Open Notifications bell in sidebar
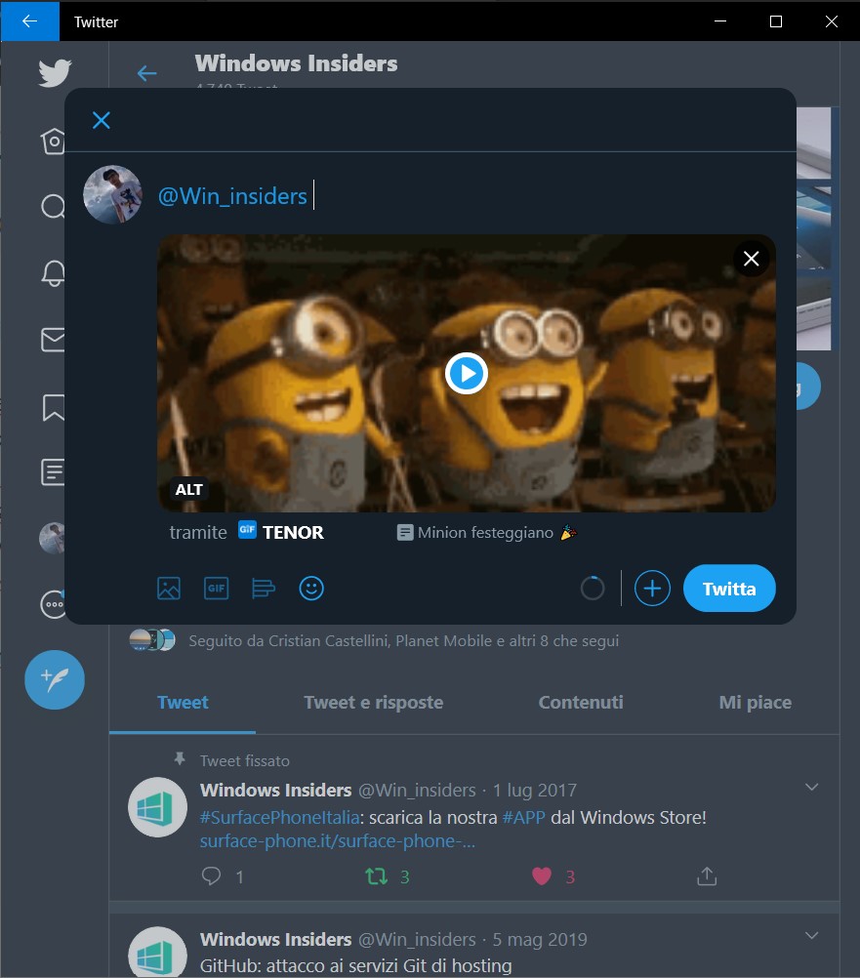This screenshot has height=978, width=860. (x=53, y=273)
